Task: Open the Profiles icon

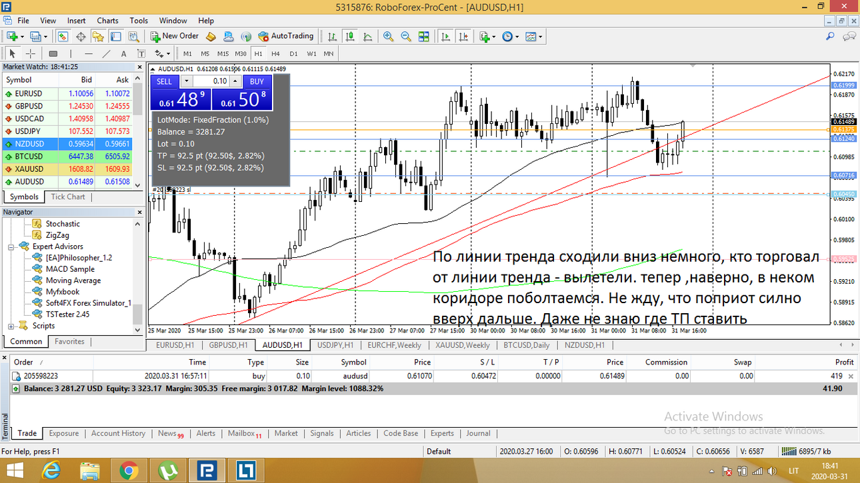Action: (x=35, y=36)
